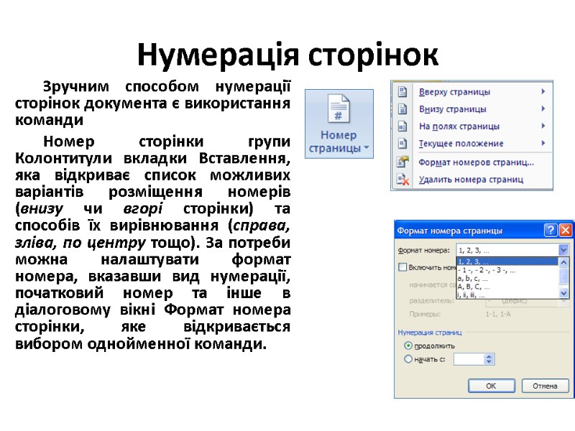Click the Текущее положение icon
Image resolution: width=575 pixels, height=431 pixels.
click(402, 142)
